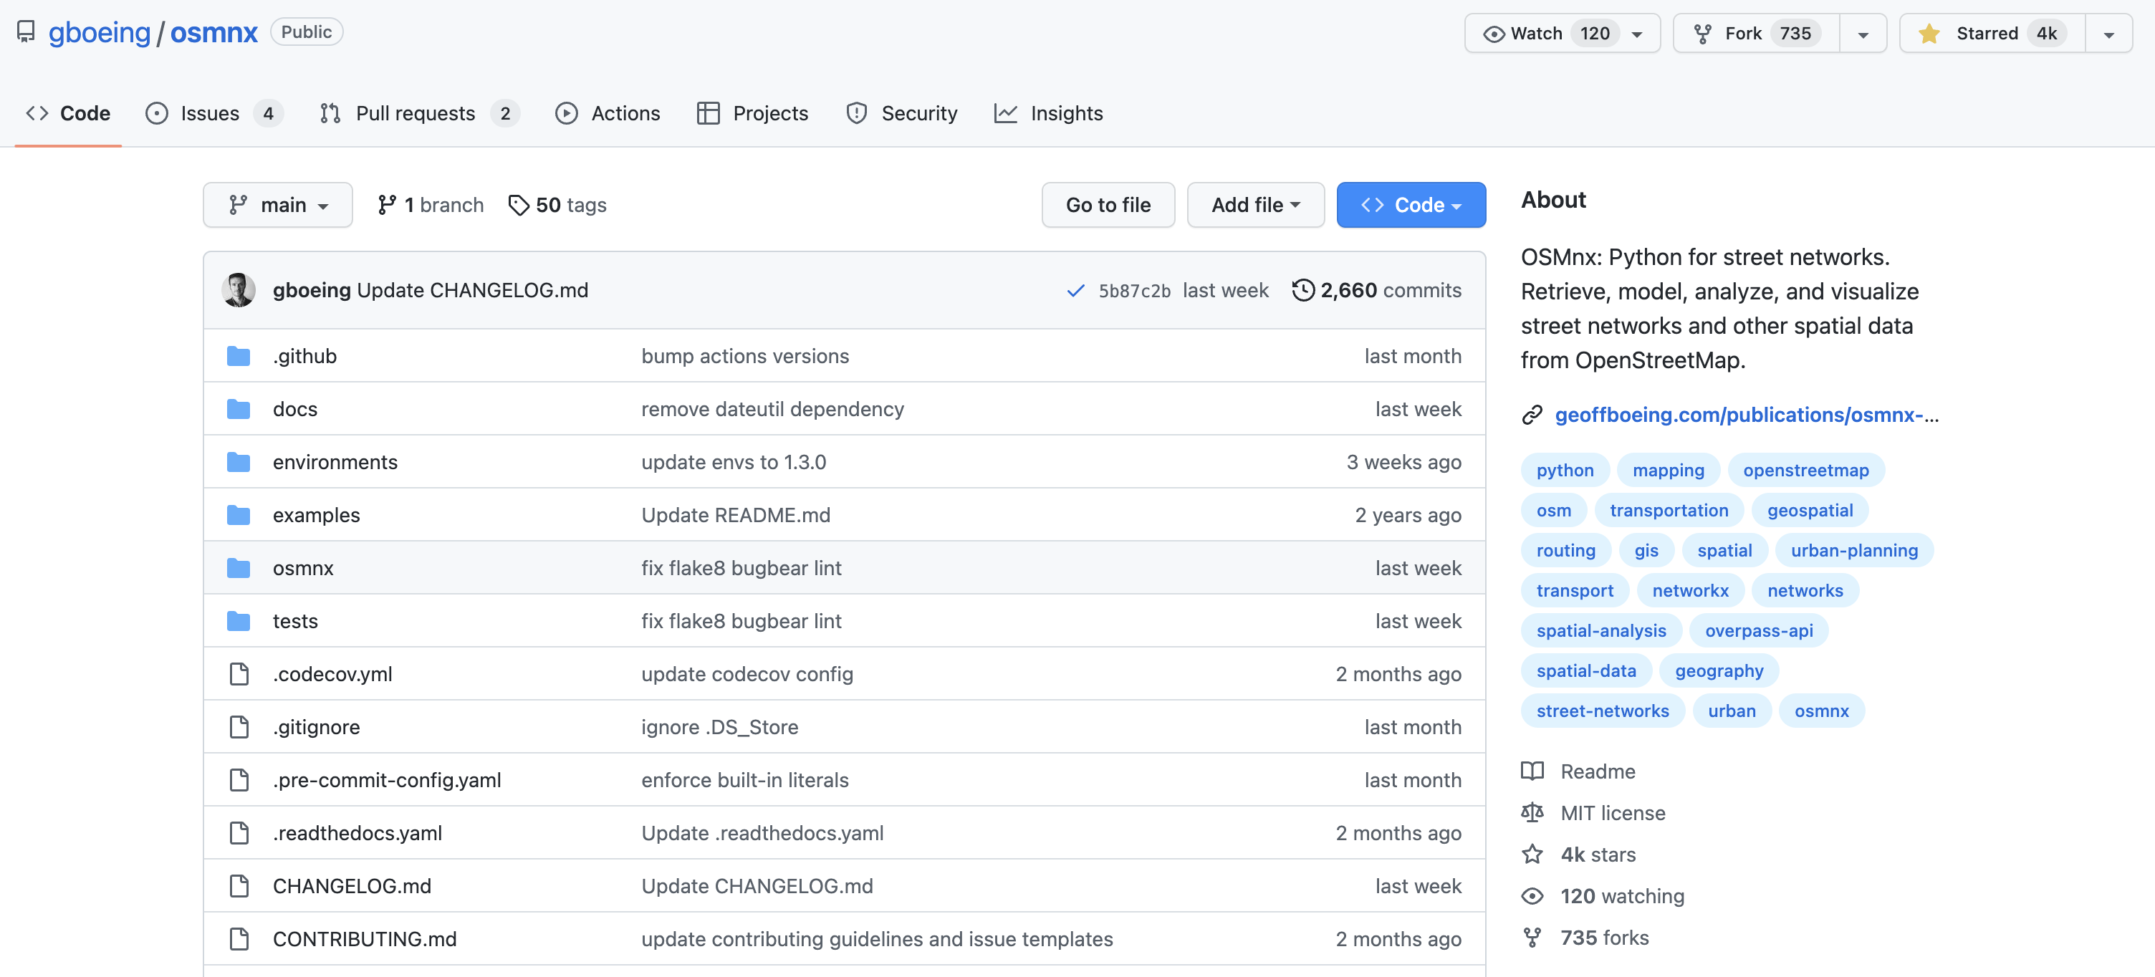Open the 2,660 commits history

(x=1376, y=290)
